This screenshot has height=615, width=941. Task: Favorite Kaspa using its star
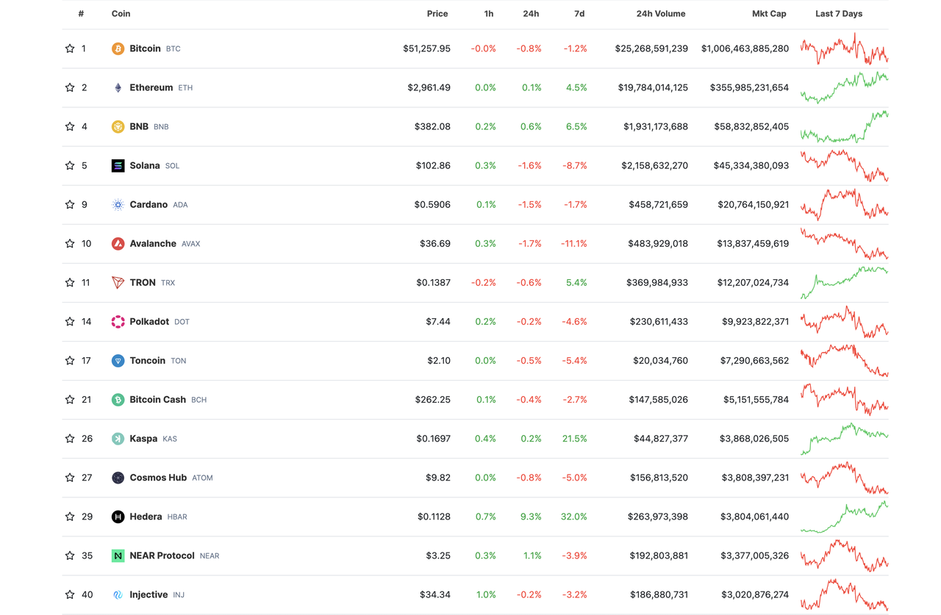click(x=70, y=439)
